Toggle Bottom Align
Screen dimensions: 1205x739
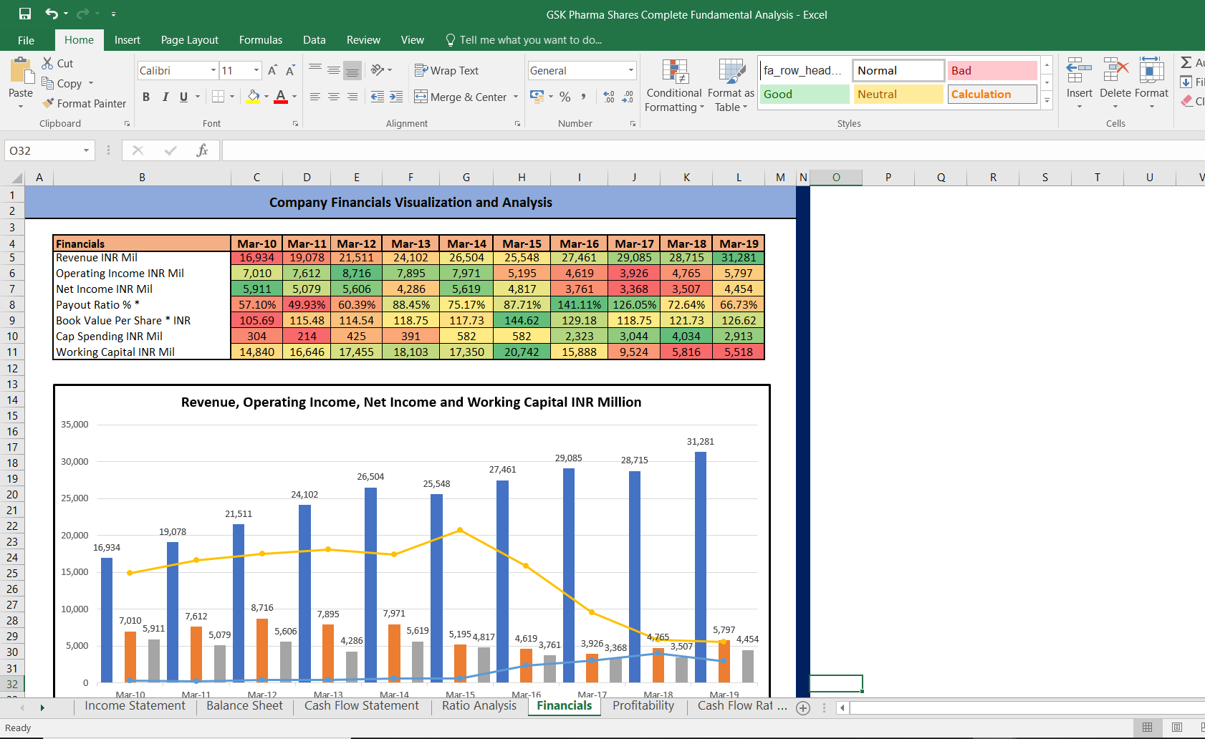352,70
